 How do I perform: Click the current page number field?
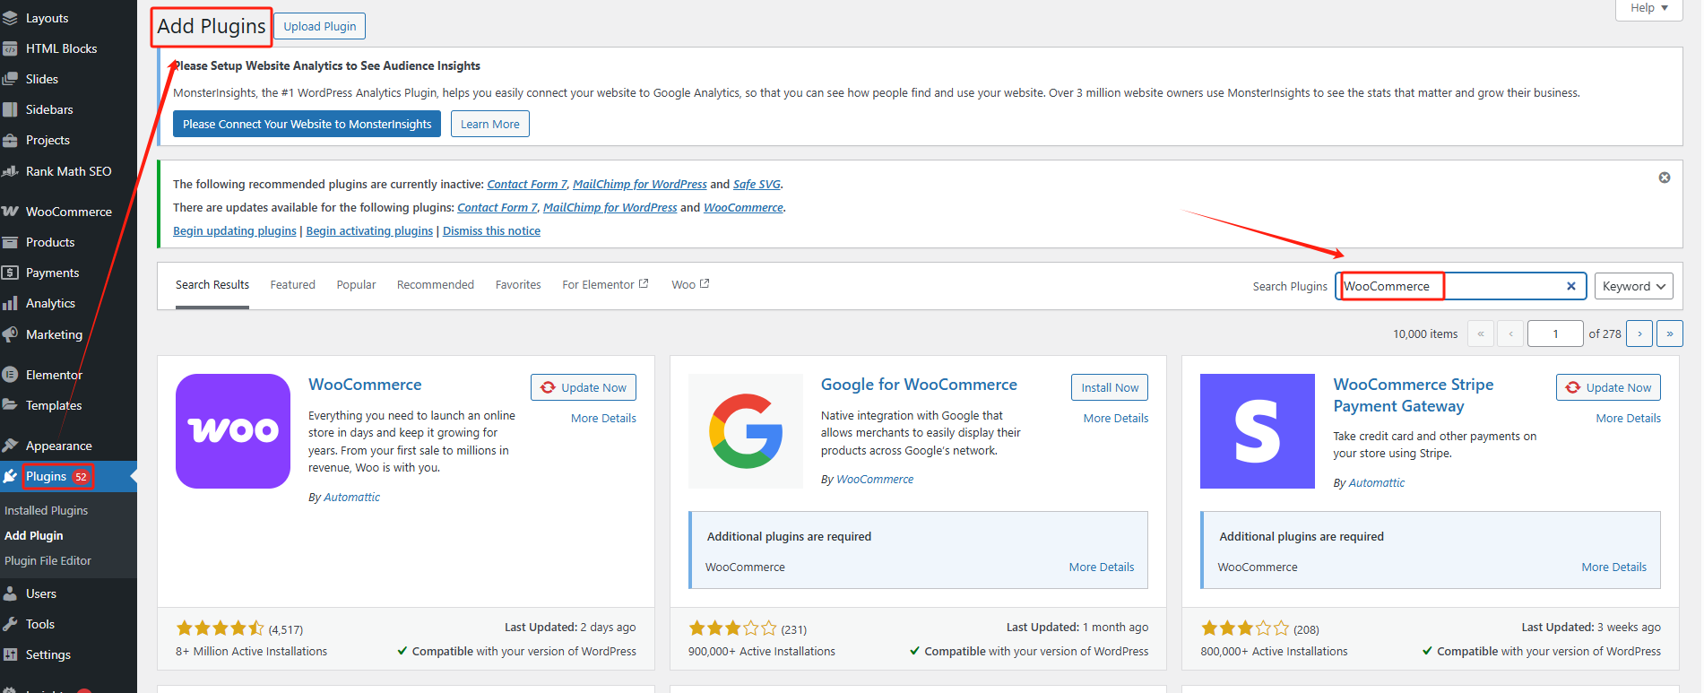pos(1554,334)
